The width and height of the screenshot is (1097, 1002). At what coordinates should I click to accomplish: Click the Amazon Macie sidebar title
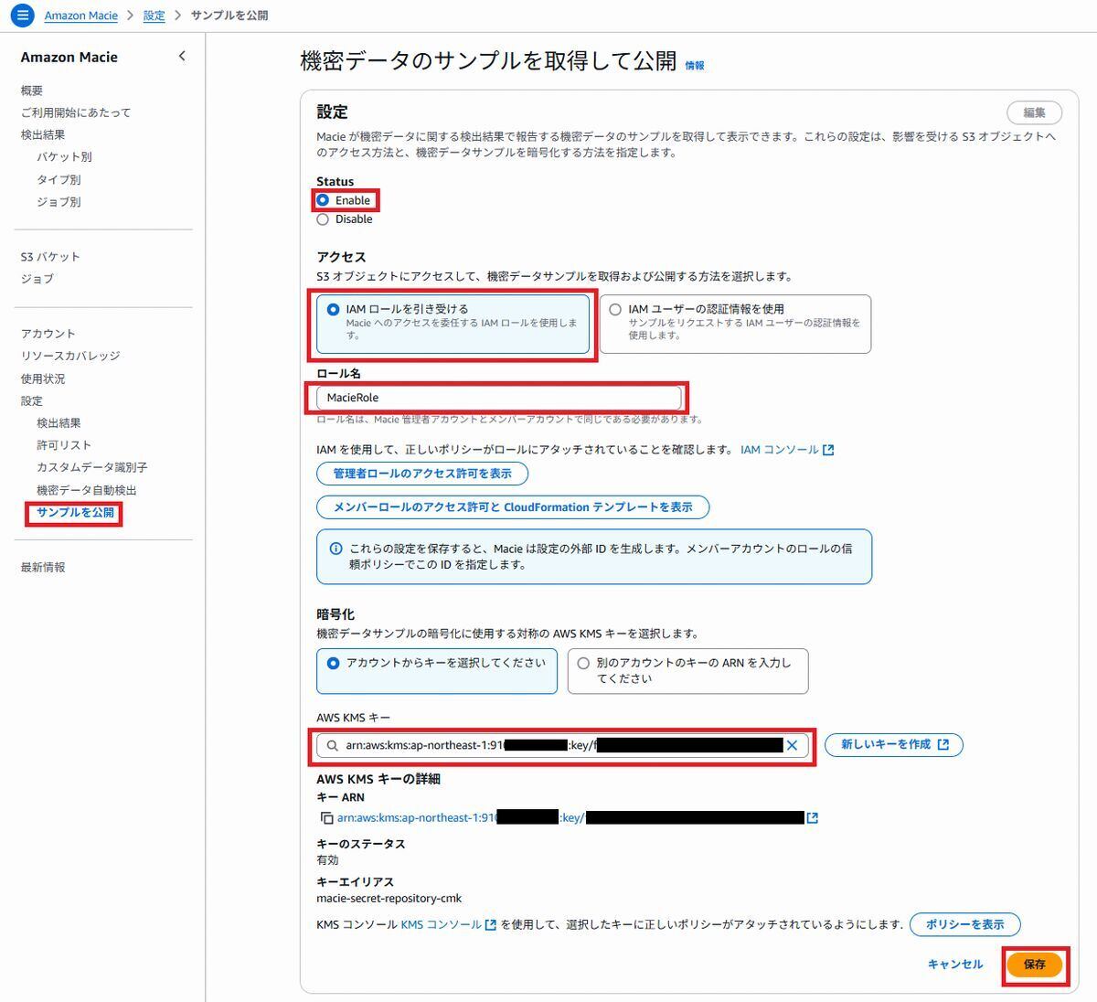pos(69,57)
